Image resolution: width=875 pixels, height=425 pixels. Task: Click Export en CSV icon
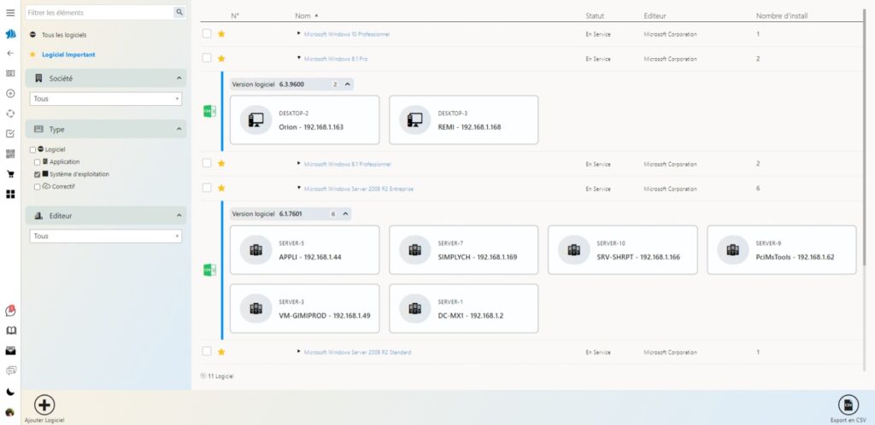[848, 405]
